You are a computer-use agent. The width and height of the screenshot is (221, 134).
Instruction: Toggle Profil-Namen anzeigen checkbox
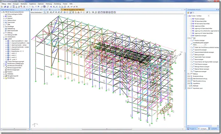(x=191, y=64)
